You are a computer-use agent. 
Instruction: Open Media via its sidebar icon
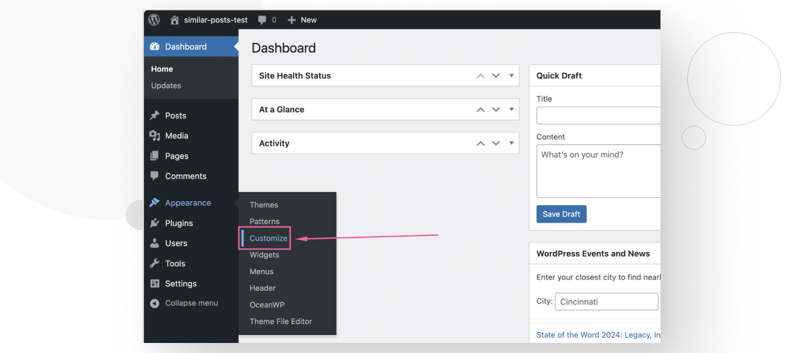point(155,136)
